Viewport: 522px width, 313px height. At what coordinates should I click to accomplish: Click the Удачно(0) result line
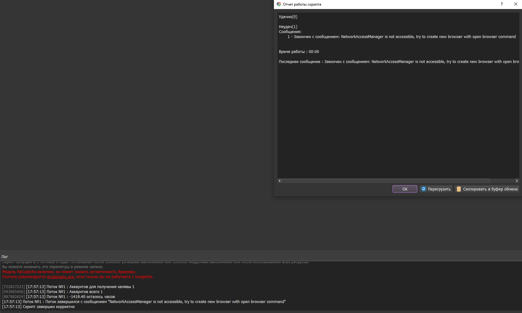pos(288,17)
